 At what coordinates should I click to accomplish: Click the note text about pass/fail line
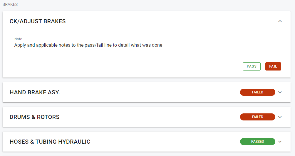pos(88,45)
